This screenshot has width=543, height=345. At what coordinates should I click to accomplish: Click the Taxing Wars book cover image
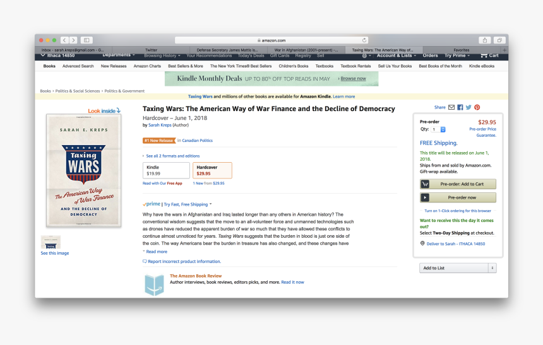tap(83, 170)
